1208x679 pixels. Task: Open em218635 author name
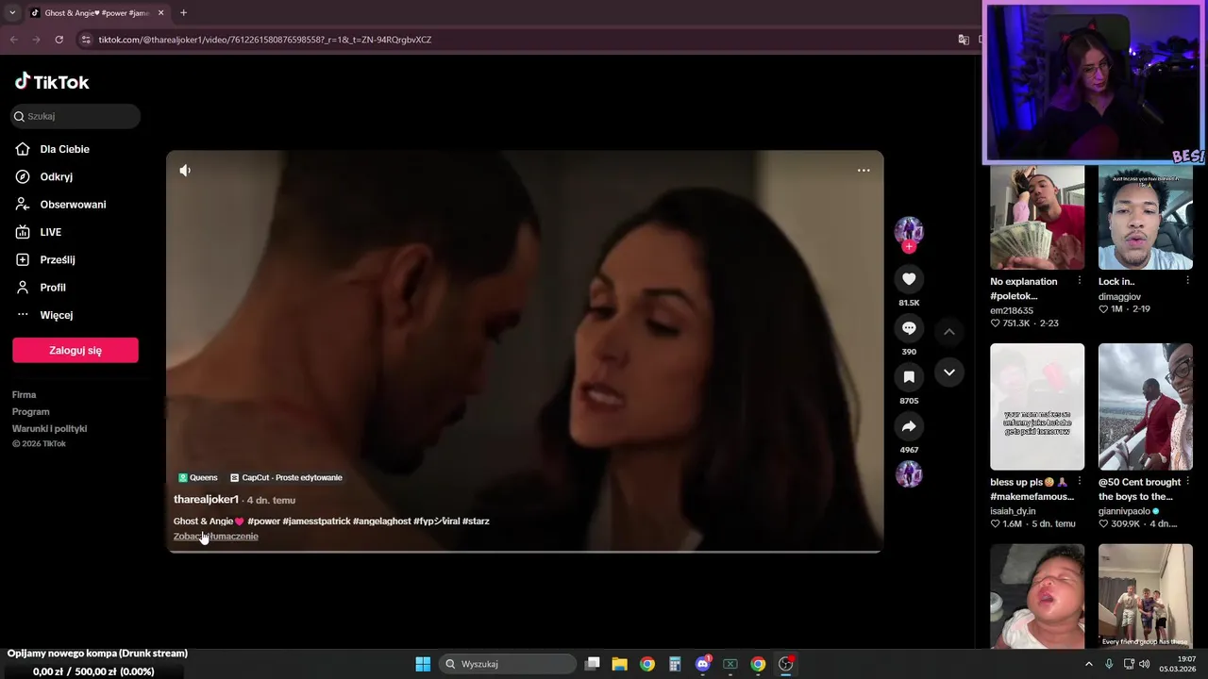[1012, 310]
